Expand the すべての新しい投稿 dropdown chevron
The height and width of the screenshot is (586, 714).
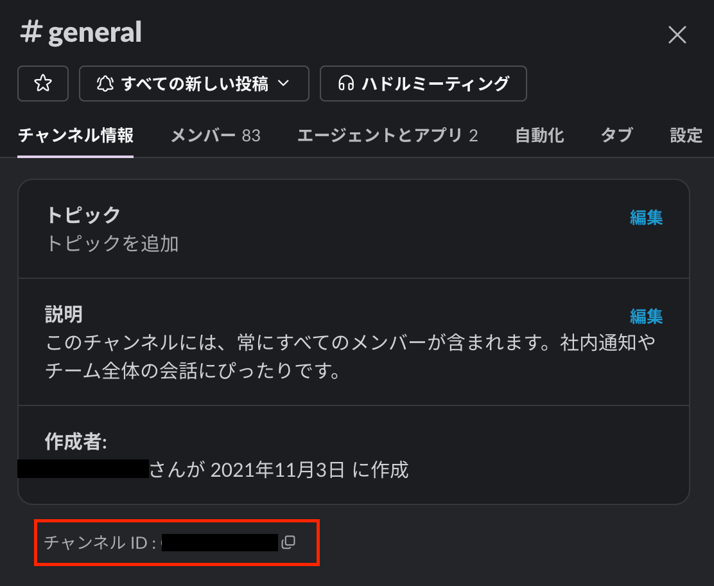point(284,83)
